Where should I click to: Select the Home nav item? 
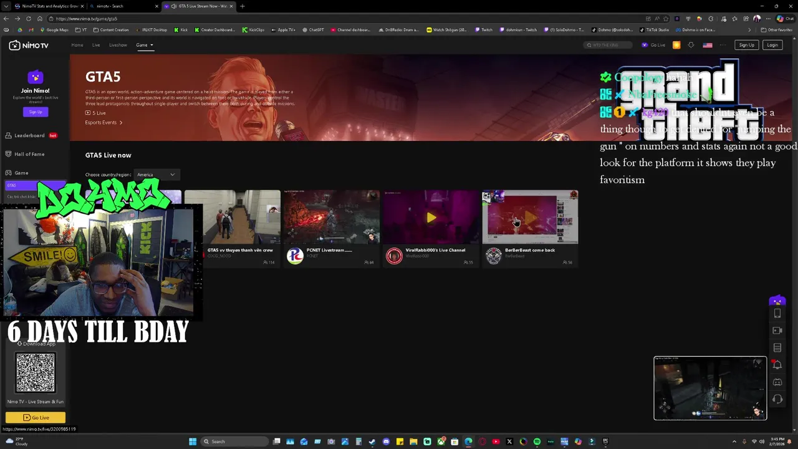pyautogui.click(x=77, y=45)
